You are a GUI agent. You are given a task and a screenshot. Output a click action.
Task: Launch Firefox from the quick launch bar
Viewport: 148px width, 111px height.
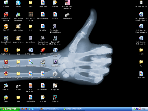(23, 109)
